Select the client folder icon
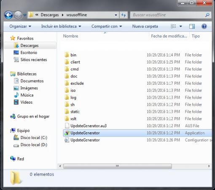This screenshot has width=215, height=190. click(67, 62)
